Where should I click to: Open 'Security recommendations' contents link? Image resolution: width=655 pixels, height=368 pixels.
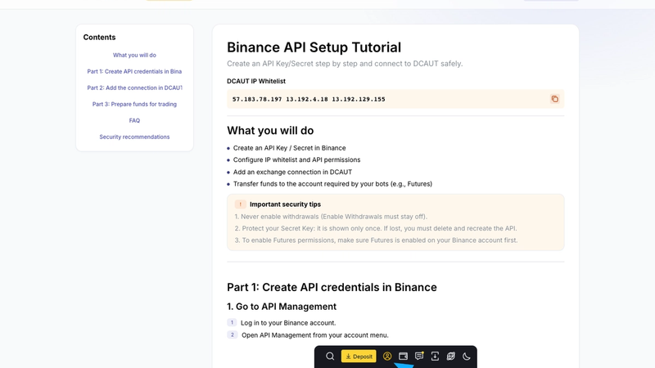pyautogui.click(x=134, y=137)
